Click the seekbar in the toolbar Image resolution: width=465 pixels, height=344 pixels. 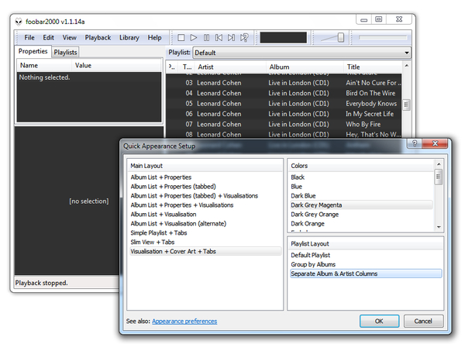(x=383, y=38)
